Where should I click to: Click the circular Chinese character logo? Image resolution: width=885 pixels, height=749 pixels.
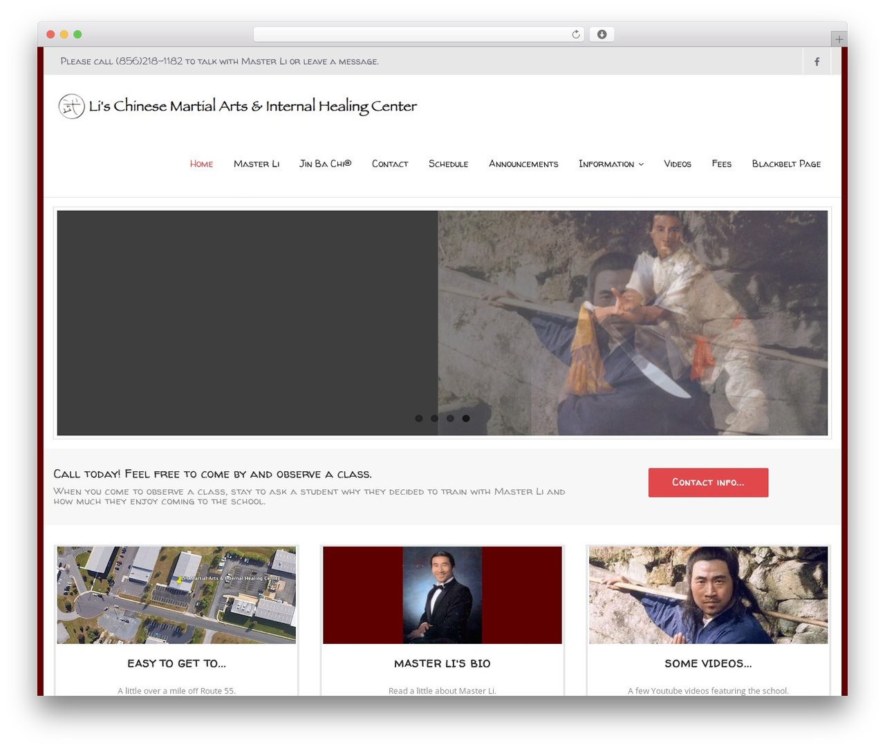tap(71, 106)
